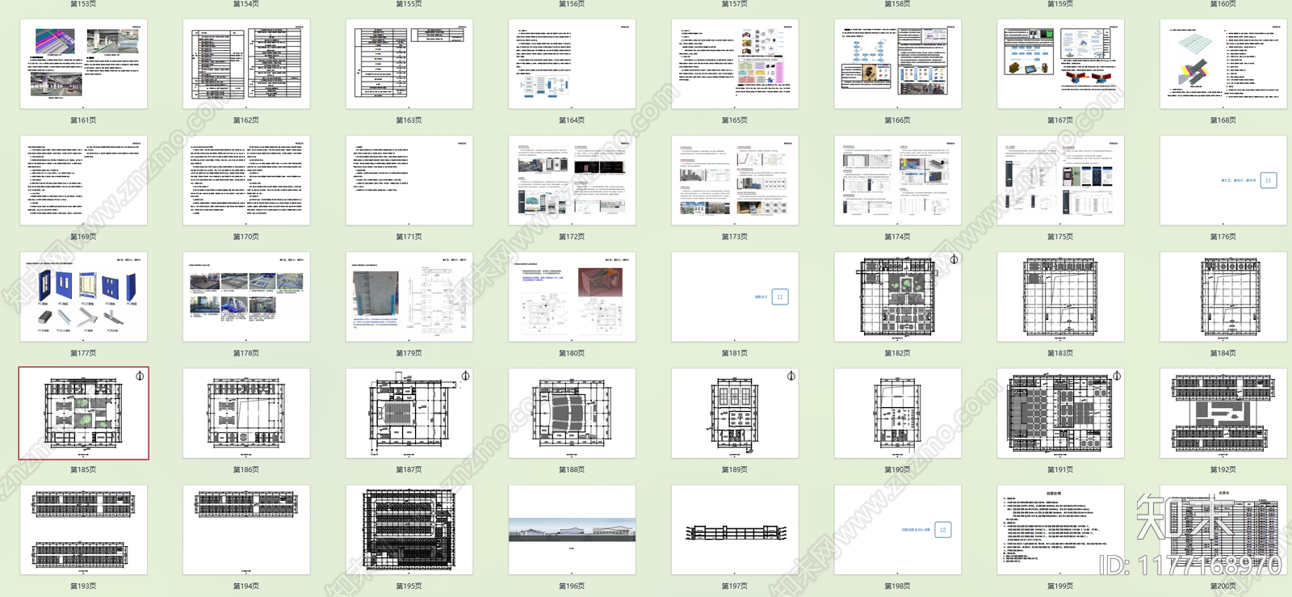The width and height of the screenshot is (1292, 597).
Task: Open the page 172 thumbnail
Action: 573,180
